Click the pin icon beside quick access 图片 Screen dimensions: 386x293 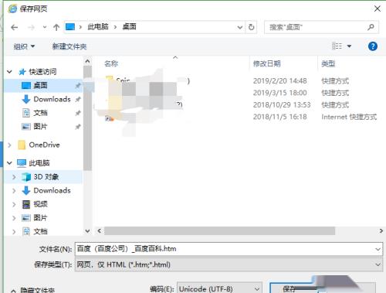point(78,127)
